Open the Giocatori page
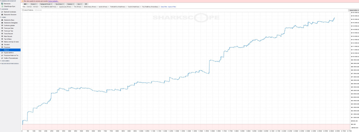Screen dimensions: 359x132 tap(7, 45)
